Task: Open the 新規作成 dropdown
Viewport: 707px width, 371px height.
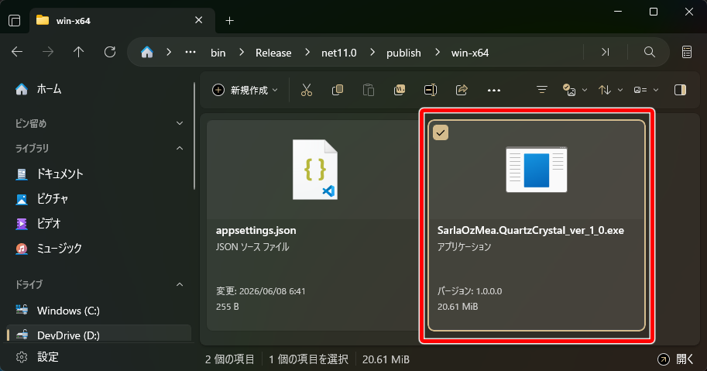Action: point(245,90)
